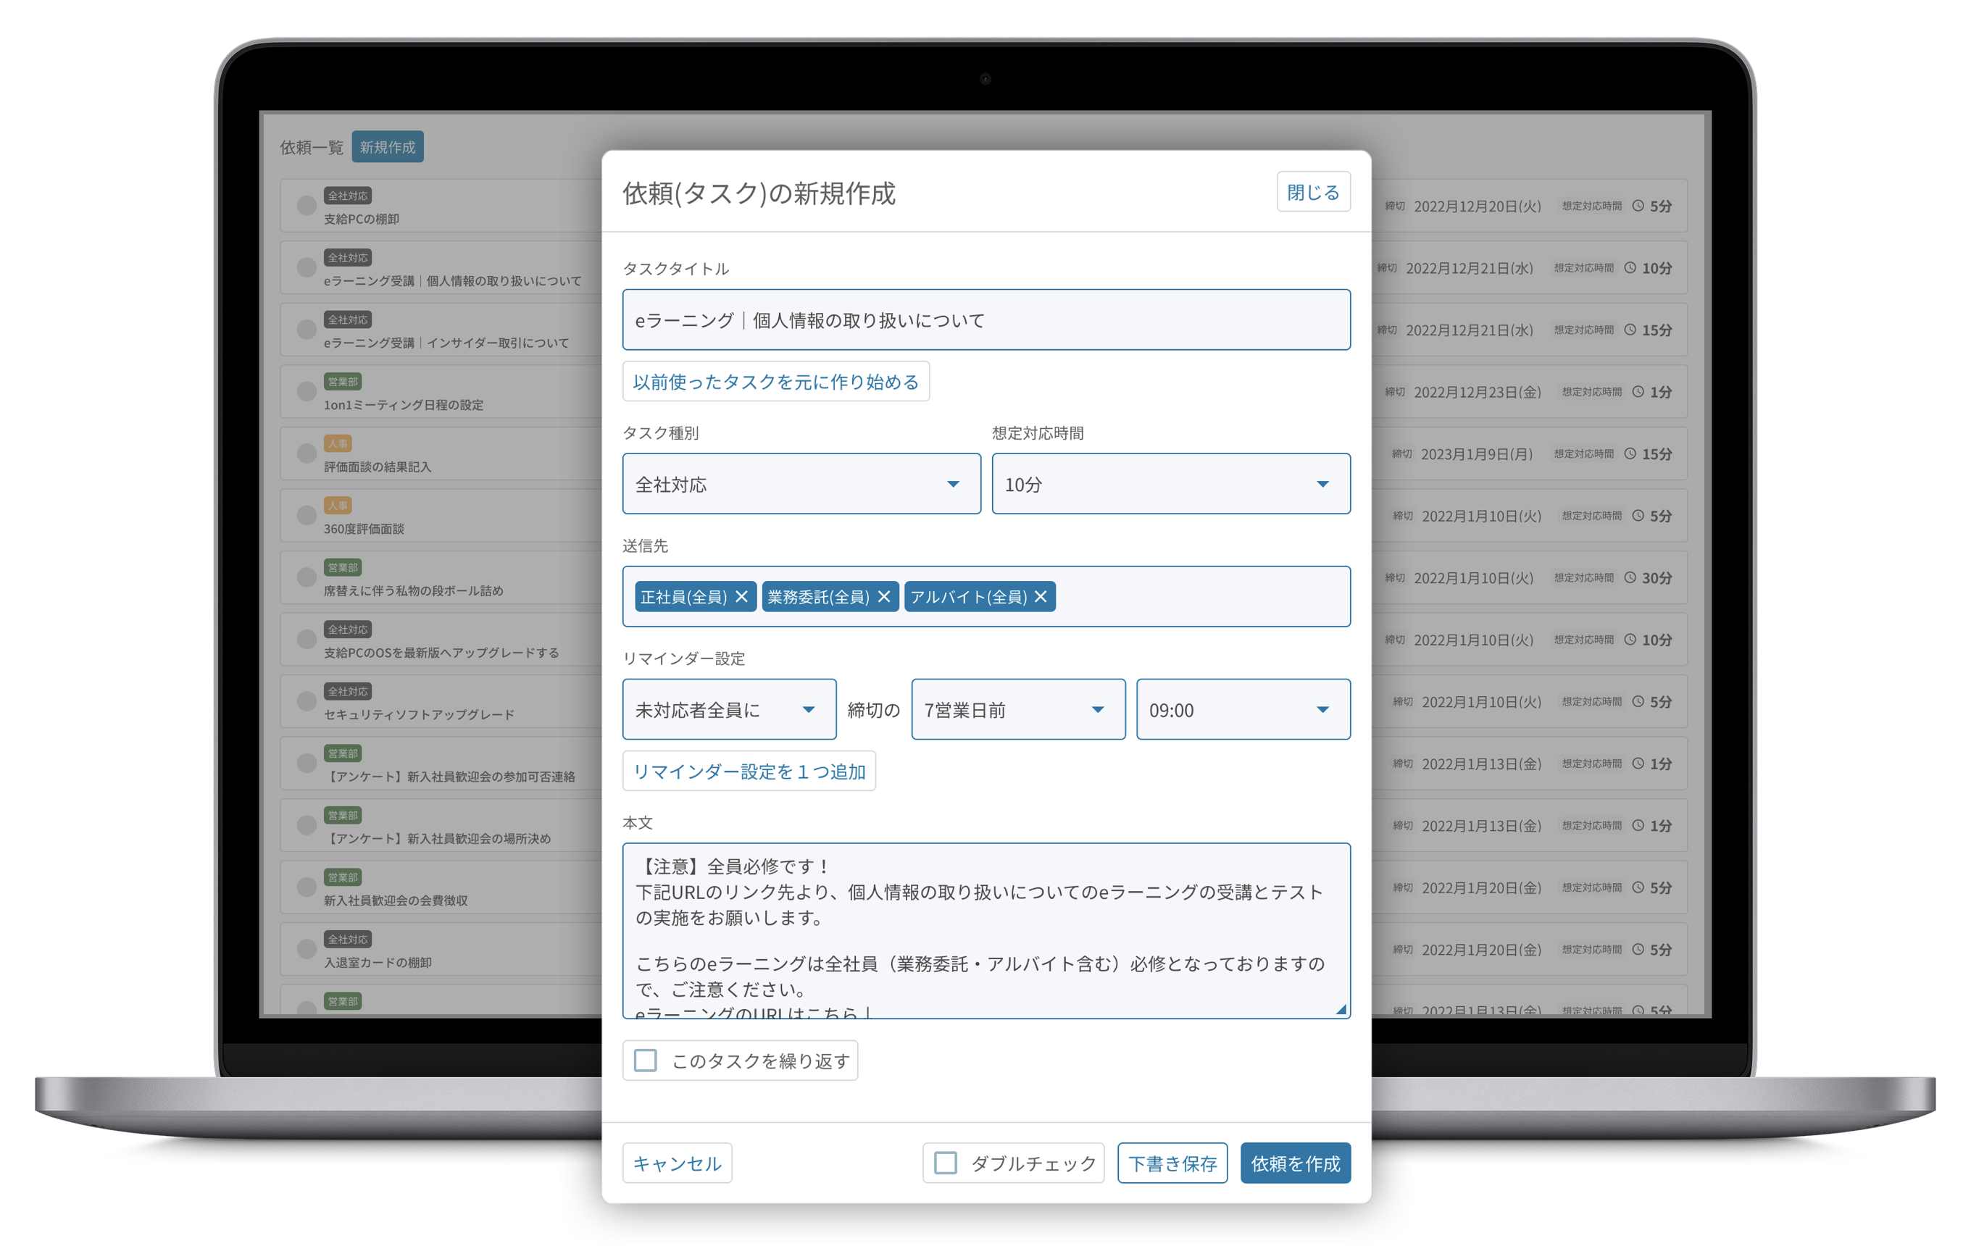Remove the アルバイト(全員) recipient tag
Screen dimensions: 1971x1246
point(1041,596)
